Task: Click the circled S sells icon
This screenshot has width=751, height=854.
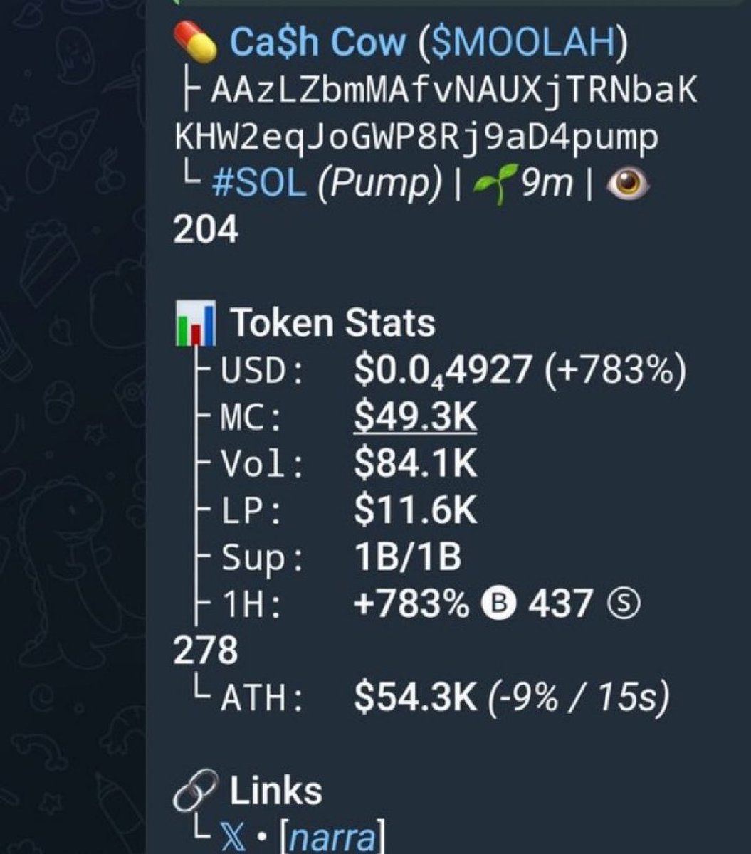Action: pos(624,606)
